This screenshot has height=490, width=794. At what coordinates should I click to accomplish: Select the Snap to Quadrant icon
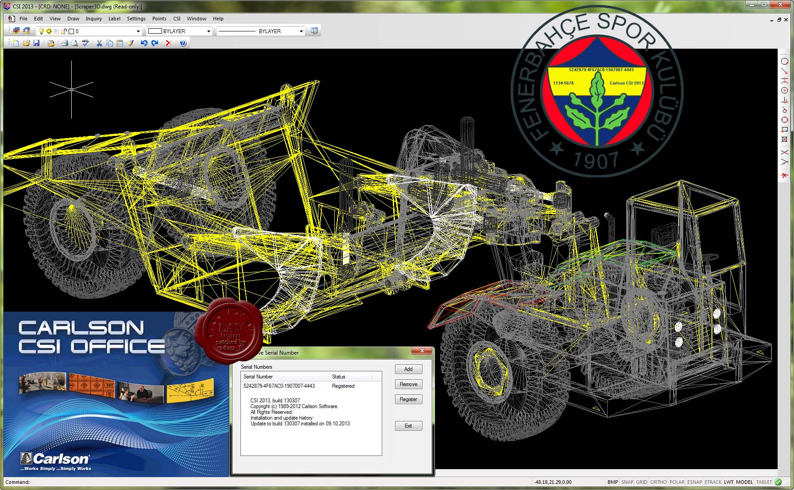coord(784,120)
